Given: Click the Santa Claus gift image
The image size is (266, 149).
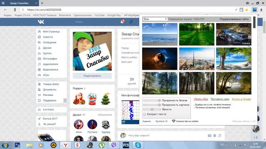Looking at the screenshot, I should point(79,99).
